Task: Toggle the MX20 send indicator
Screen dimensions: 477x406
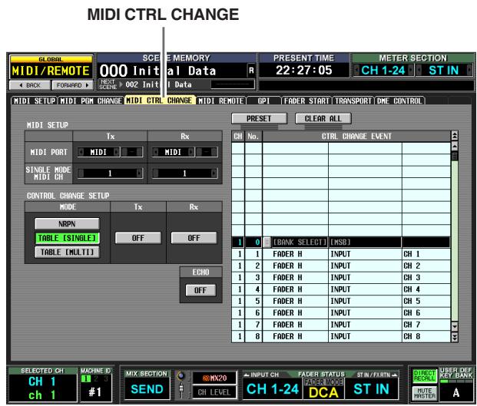Action: (214, 378)
